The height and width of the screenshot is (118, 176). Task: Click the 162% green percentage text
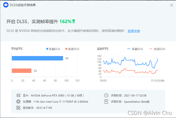(x=65, y=21)
